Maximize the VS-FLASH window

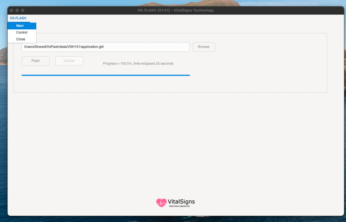click(x=23, y=10)
